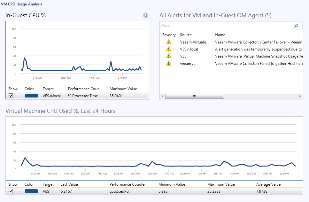Viewport: 309px width, 202px height.
Task: Type in the alerts Filter field
Action: (225, 26)
